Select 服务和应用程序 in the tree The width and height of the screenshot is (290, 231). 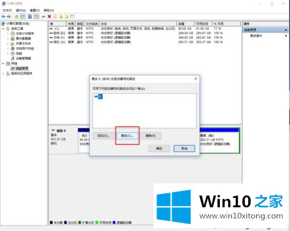click(21, 74)
